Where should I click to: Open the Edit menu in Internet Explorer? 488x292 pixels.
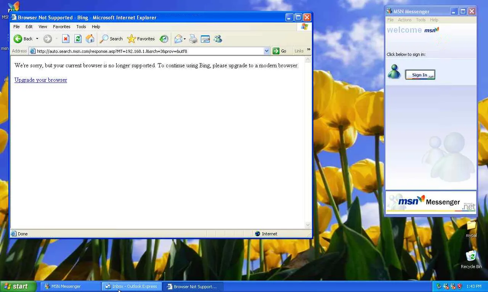tap(29, 27)
